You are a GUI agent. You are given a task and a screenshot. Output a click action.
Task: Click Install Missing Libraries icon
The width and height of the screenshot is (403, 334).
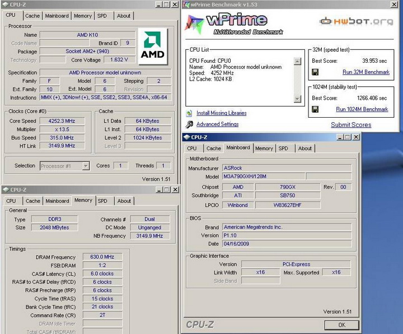pos(189,113)
